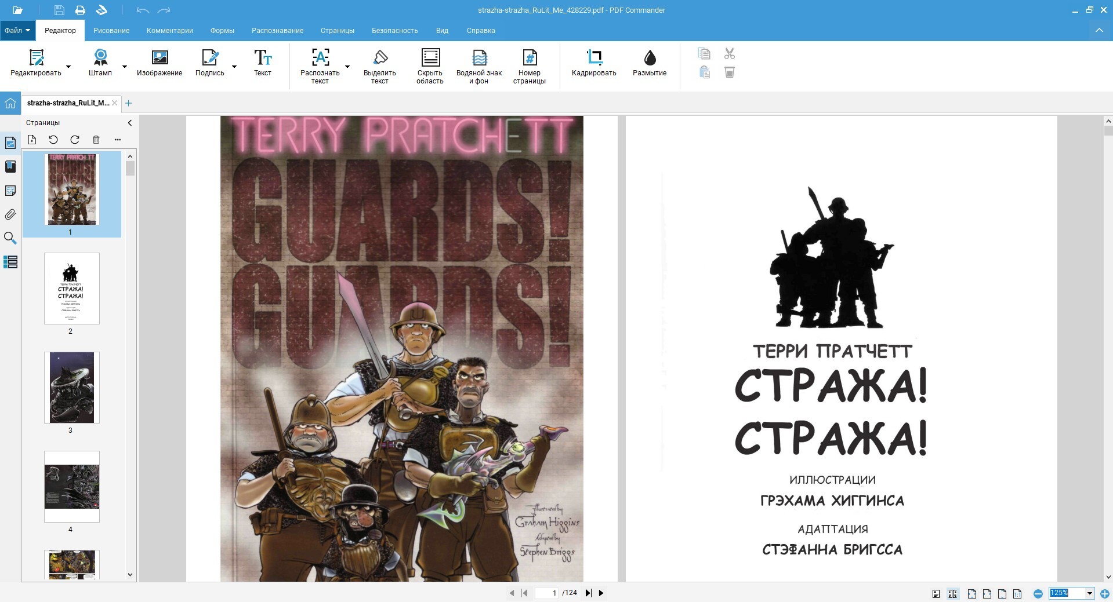
Task: Select the page 3 thumbnail
Action: 71,388
